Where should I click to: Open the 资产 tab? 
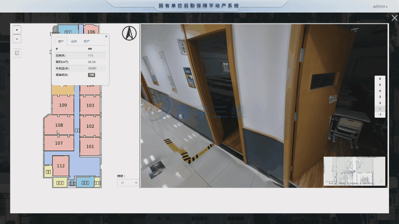tap(61, 41)
